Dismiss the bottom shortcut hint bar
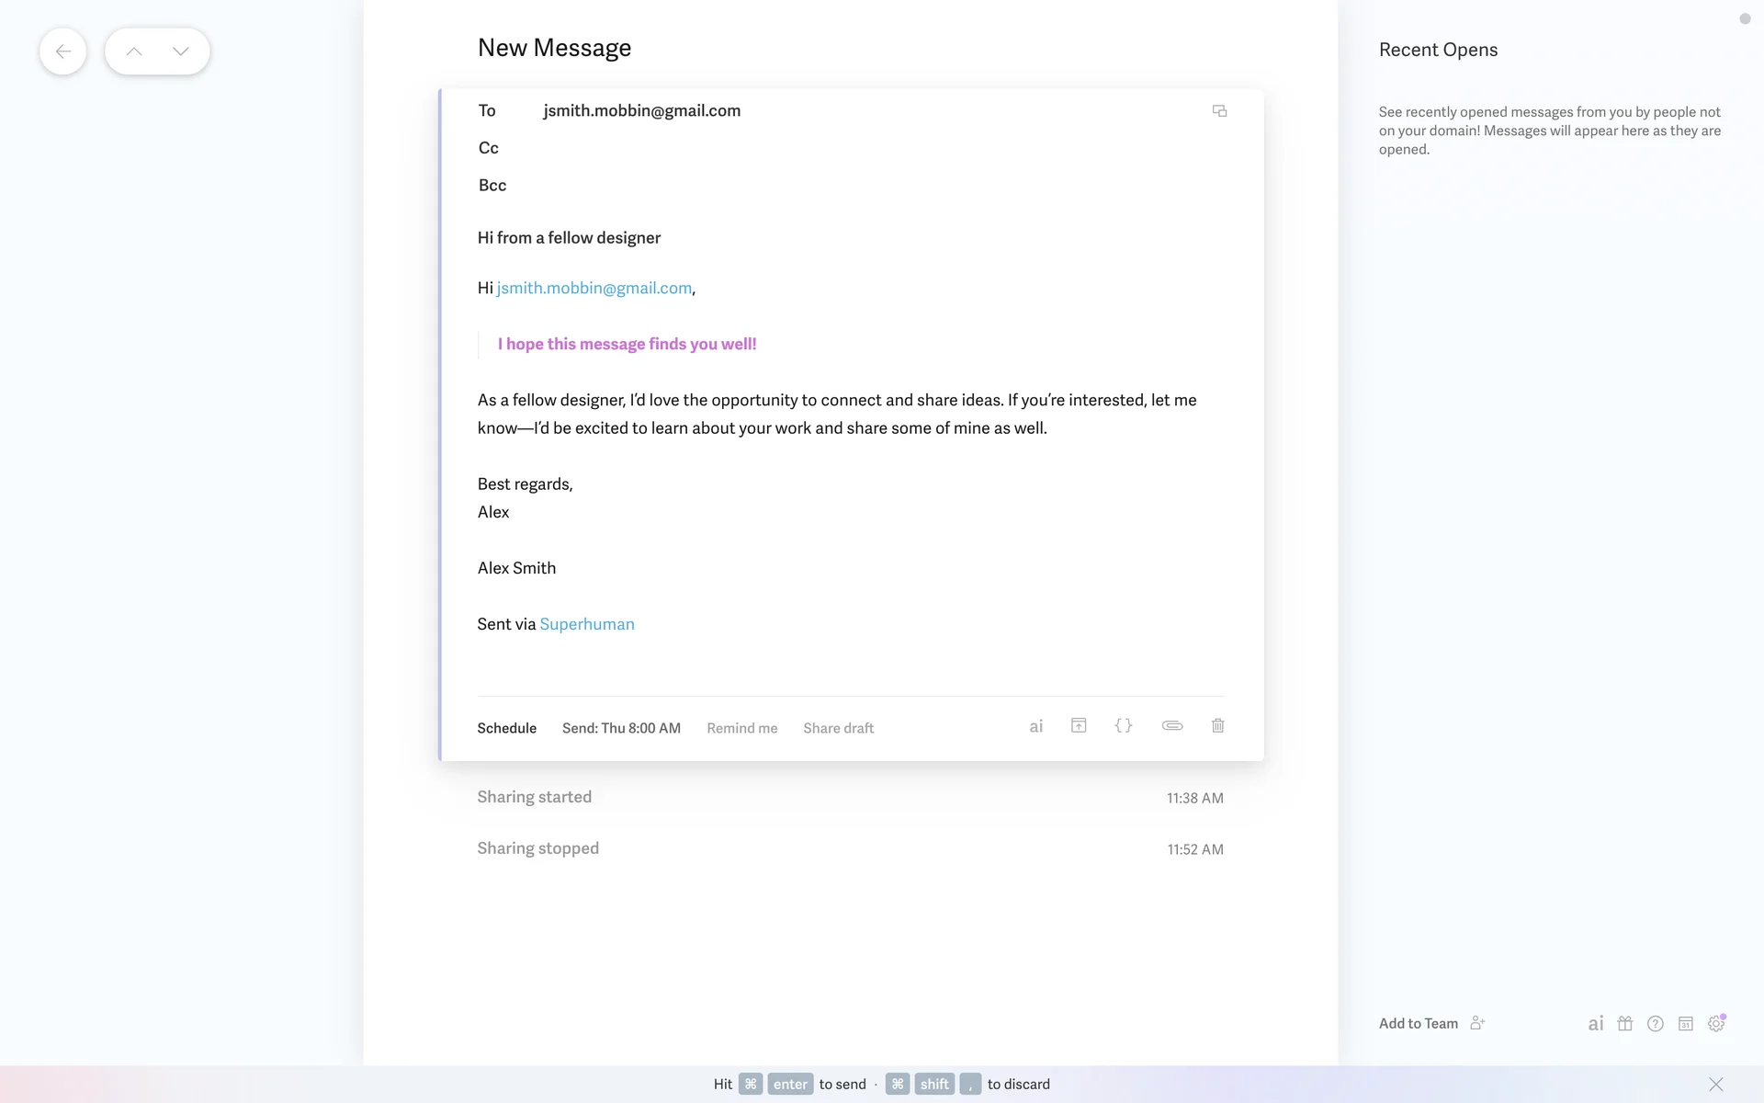The width and height of the screenshot is (1764, 1103). pos(1715,1085)
